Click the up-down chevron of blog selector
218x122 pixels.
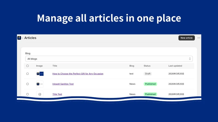click(190, 59)
